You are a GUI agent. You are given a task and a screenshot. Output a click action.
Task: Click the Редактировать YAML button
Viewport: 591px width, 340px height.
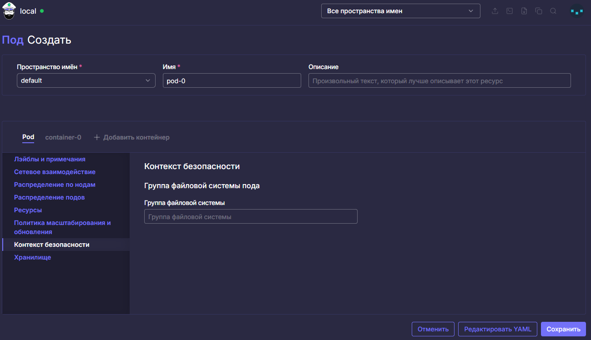pyautogui.click(x=498, y=329)
